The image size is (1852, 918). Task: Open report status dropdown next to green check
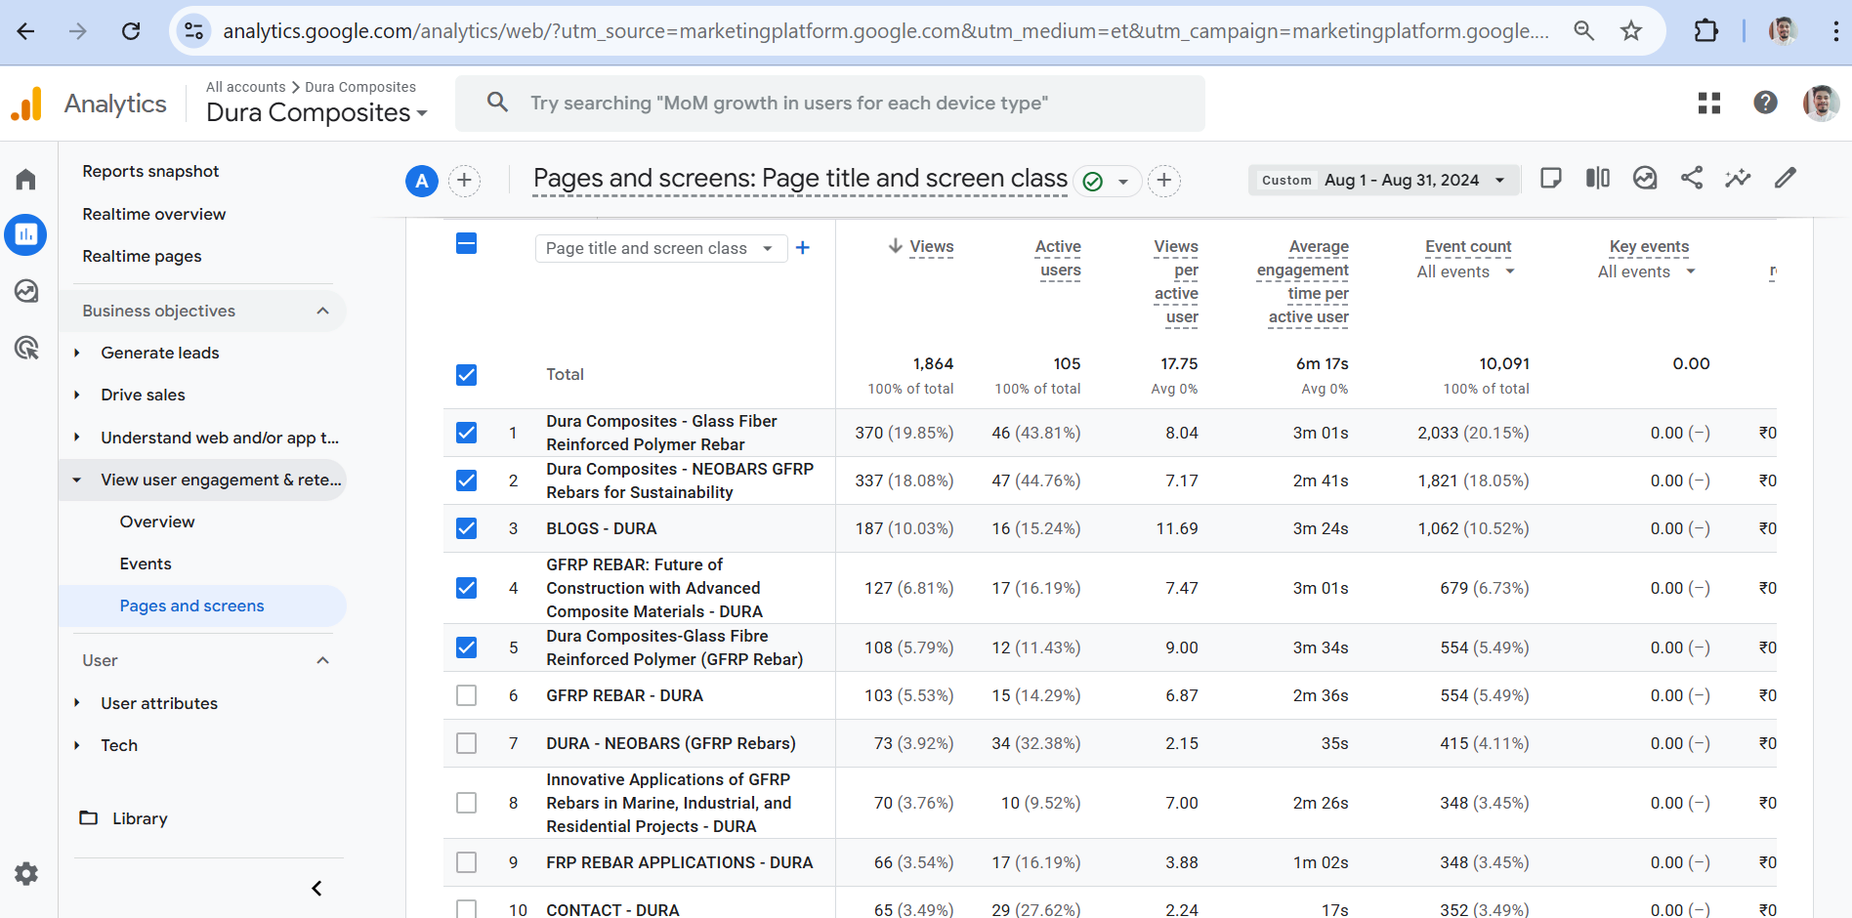pos(1123,182)
